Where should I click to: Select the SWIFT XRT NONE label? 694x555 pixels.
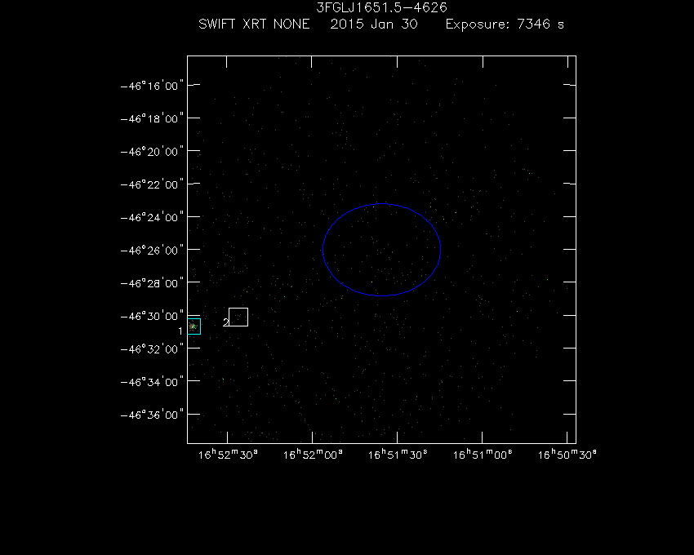(x=254, y=24)
